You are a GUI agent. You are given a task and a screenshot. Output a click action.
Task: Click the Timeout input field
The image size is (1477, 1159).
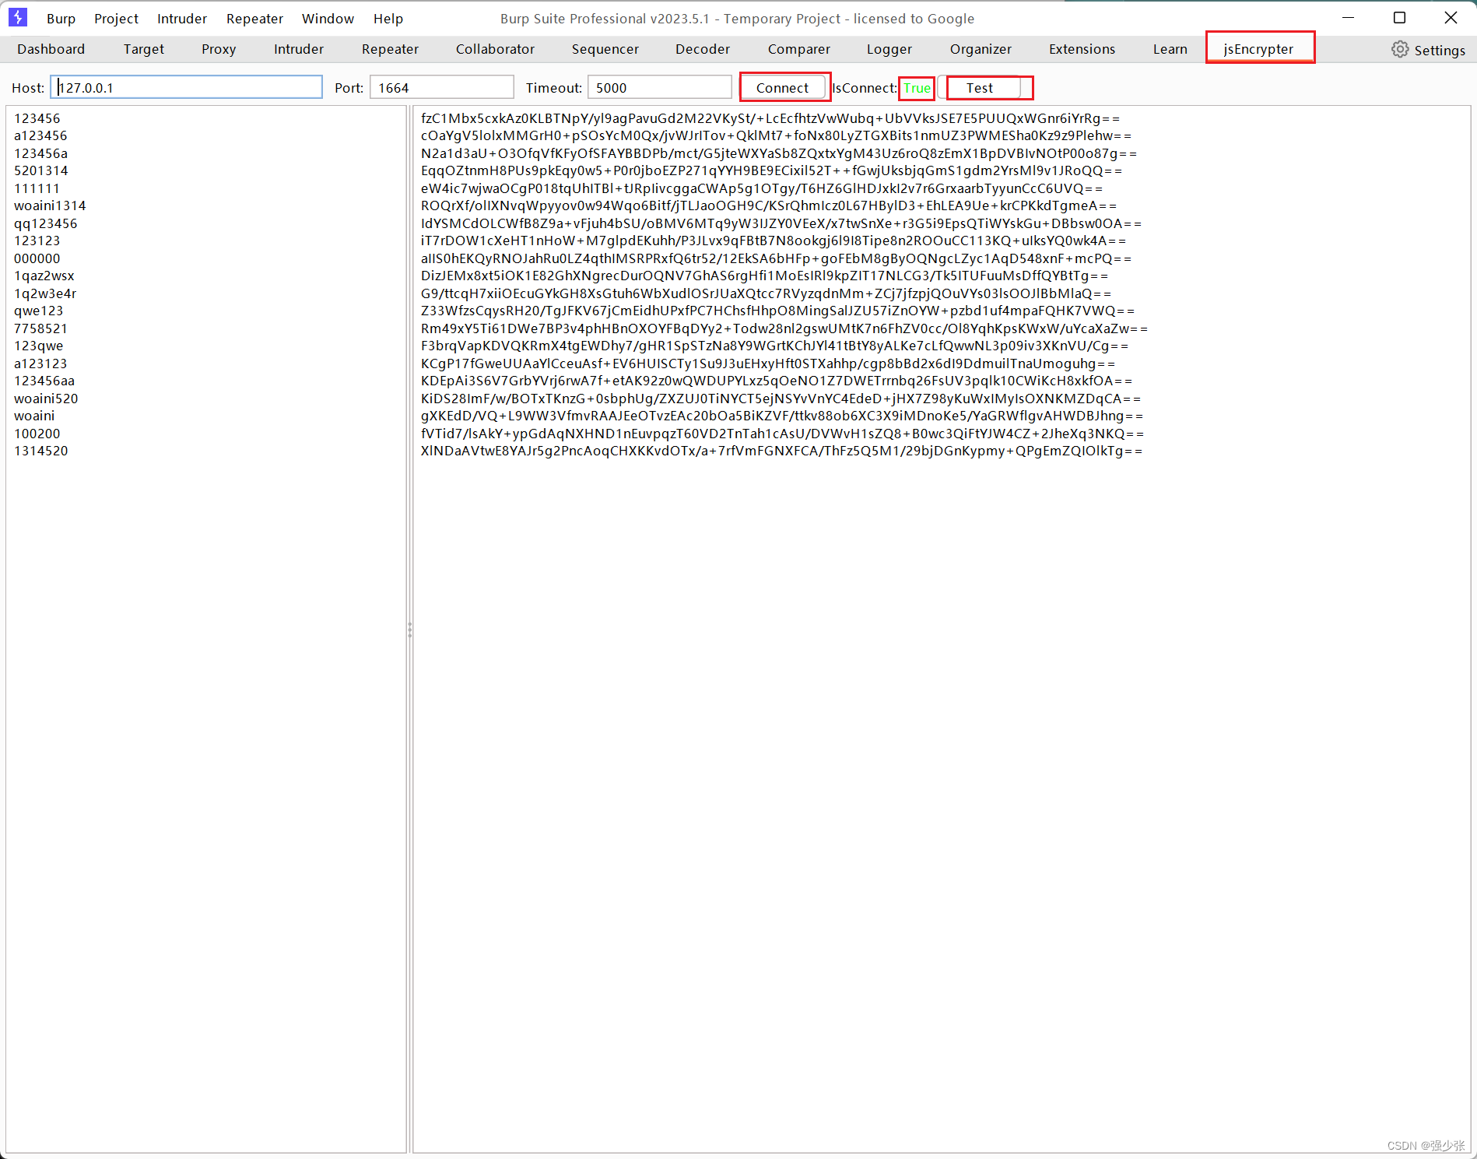(659, 87)
